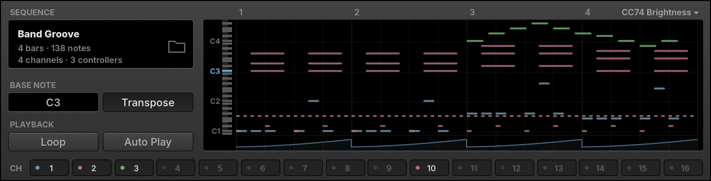Viewport: 711px width, 181px height.
Task: Click the PLAYBACK label
Action: (32, 124)
